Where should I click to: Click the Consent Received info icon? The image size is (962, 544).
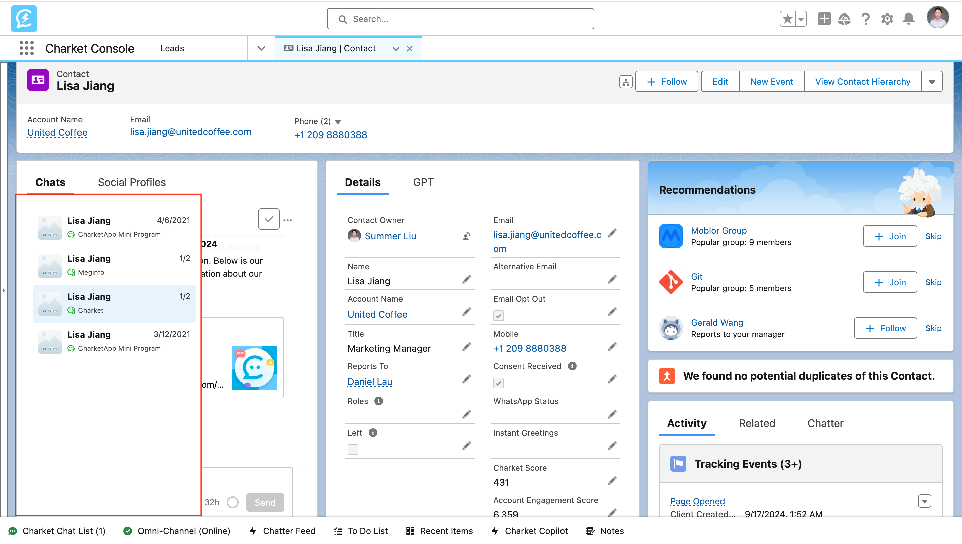pos(572,366)
